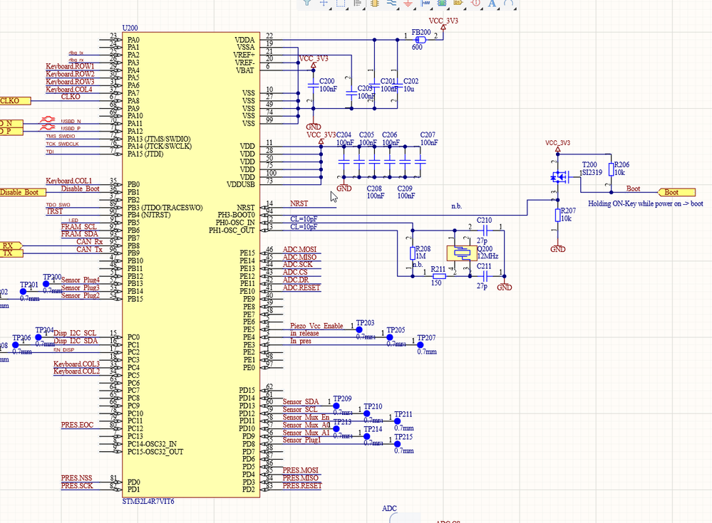This screenshot has width=712, height=523.
Task: Select the Disable_Boot port on left edge
Action: click(22, 192)
